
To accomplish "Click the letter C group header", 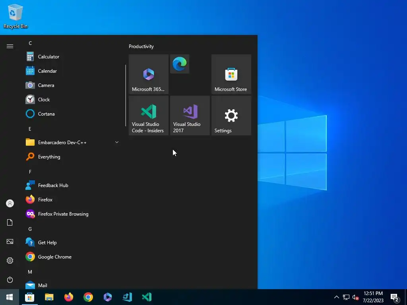I will [x=30, y=43].
